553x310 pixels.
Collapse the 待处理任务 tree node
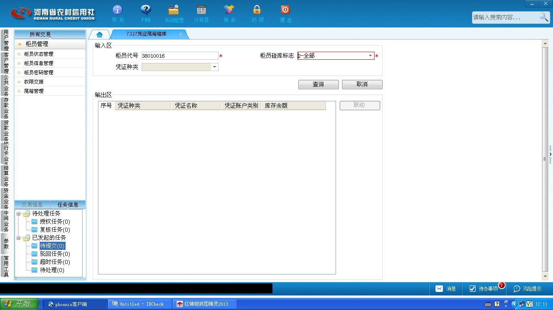[x=18, y=214]
